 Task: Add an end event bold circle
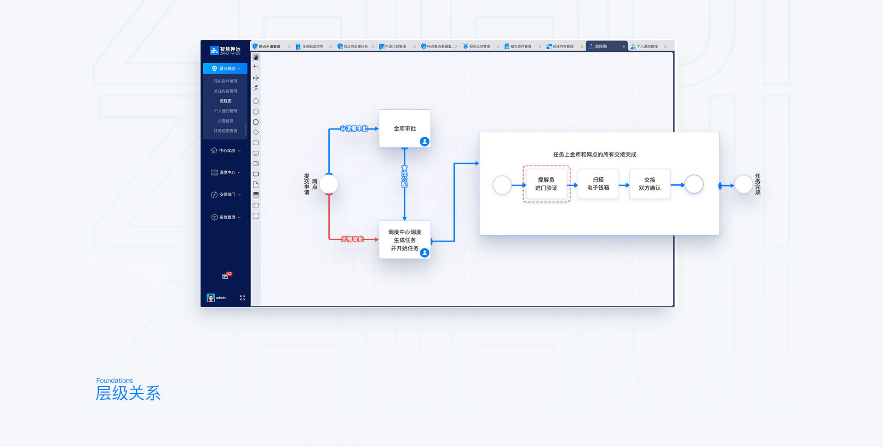tap(256, 122)
